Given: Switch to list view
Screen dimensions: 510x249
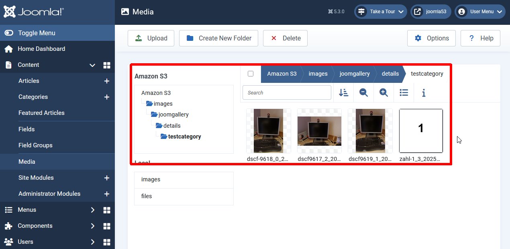Looking at the screenshot, I should (x=404, y=92).
